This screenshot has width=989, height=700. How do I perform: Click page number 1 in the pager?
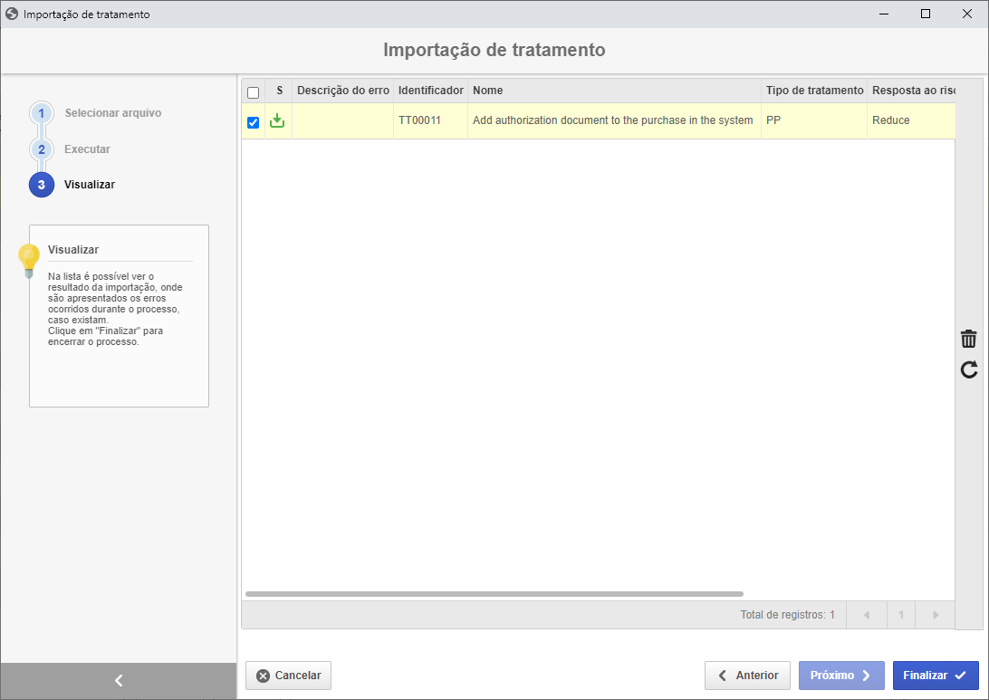[900, 615]
